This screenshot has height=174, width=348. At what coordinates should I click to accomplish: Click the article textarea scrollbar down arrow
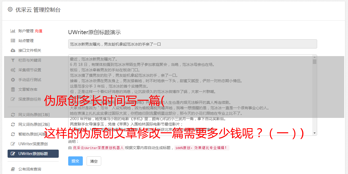click(x=314, y=133)
